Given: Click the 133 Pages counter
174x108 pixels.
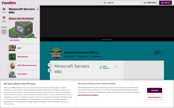Looking at the screenshot, I should tap(157, 53).
